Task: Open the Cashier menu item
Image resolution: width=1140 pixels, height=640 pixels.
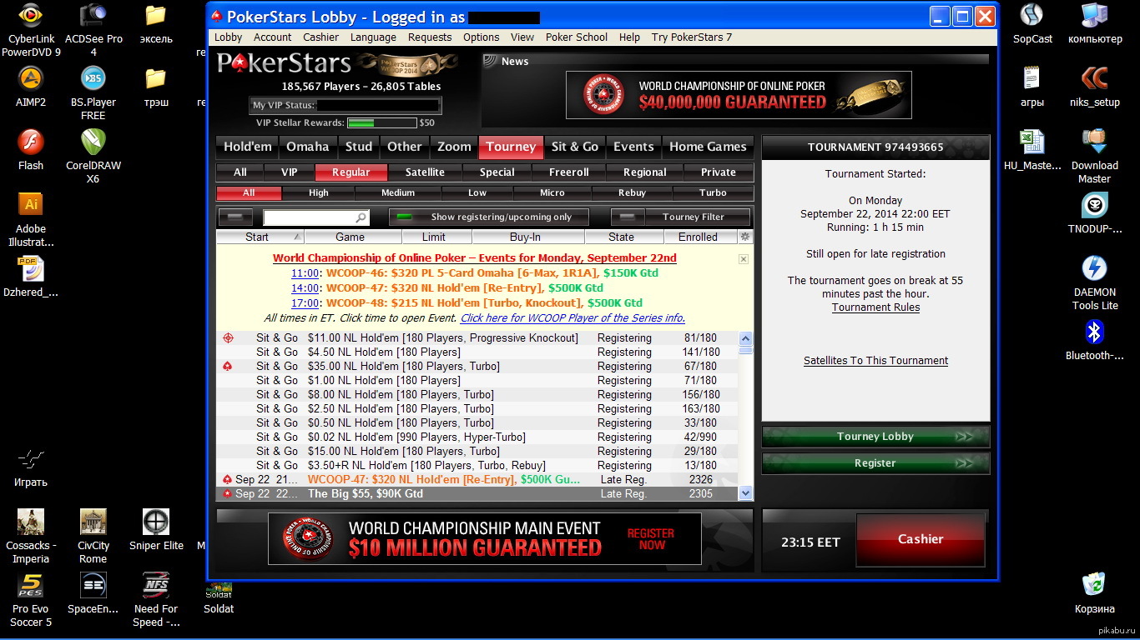Action: [x=320, y=37]
